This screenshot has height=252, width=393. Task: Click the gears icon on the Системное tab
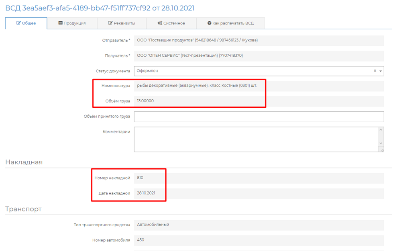click(160, 23)
